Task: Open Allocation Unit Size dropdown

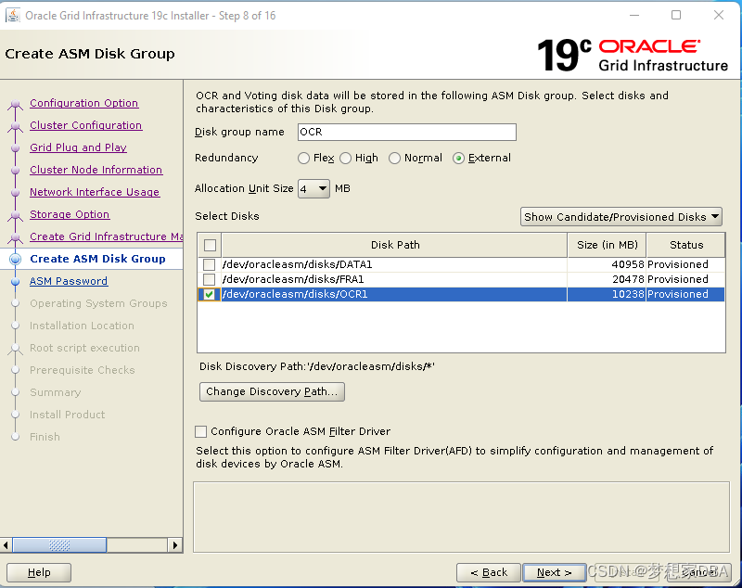Action: (313, 189)
